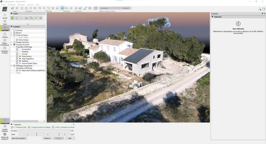266x144 pixels.
Task: Switch to the Carte map view
Action: point(5,22)
